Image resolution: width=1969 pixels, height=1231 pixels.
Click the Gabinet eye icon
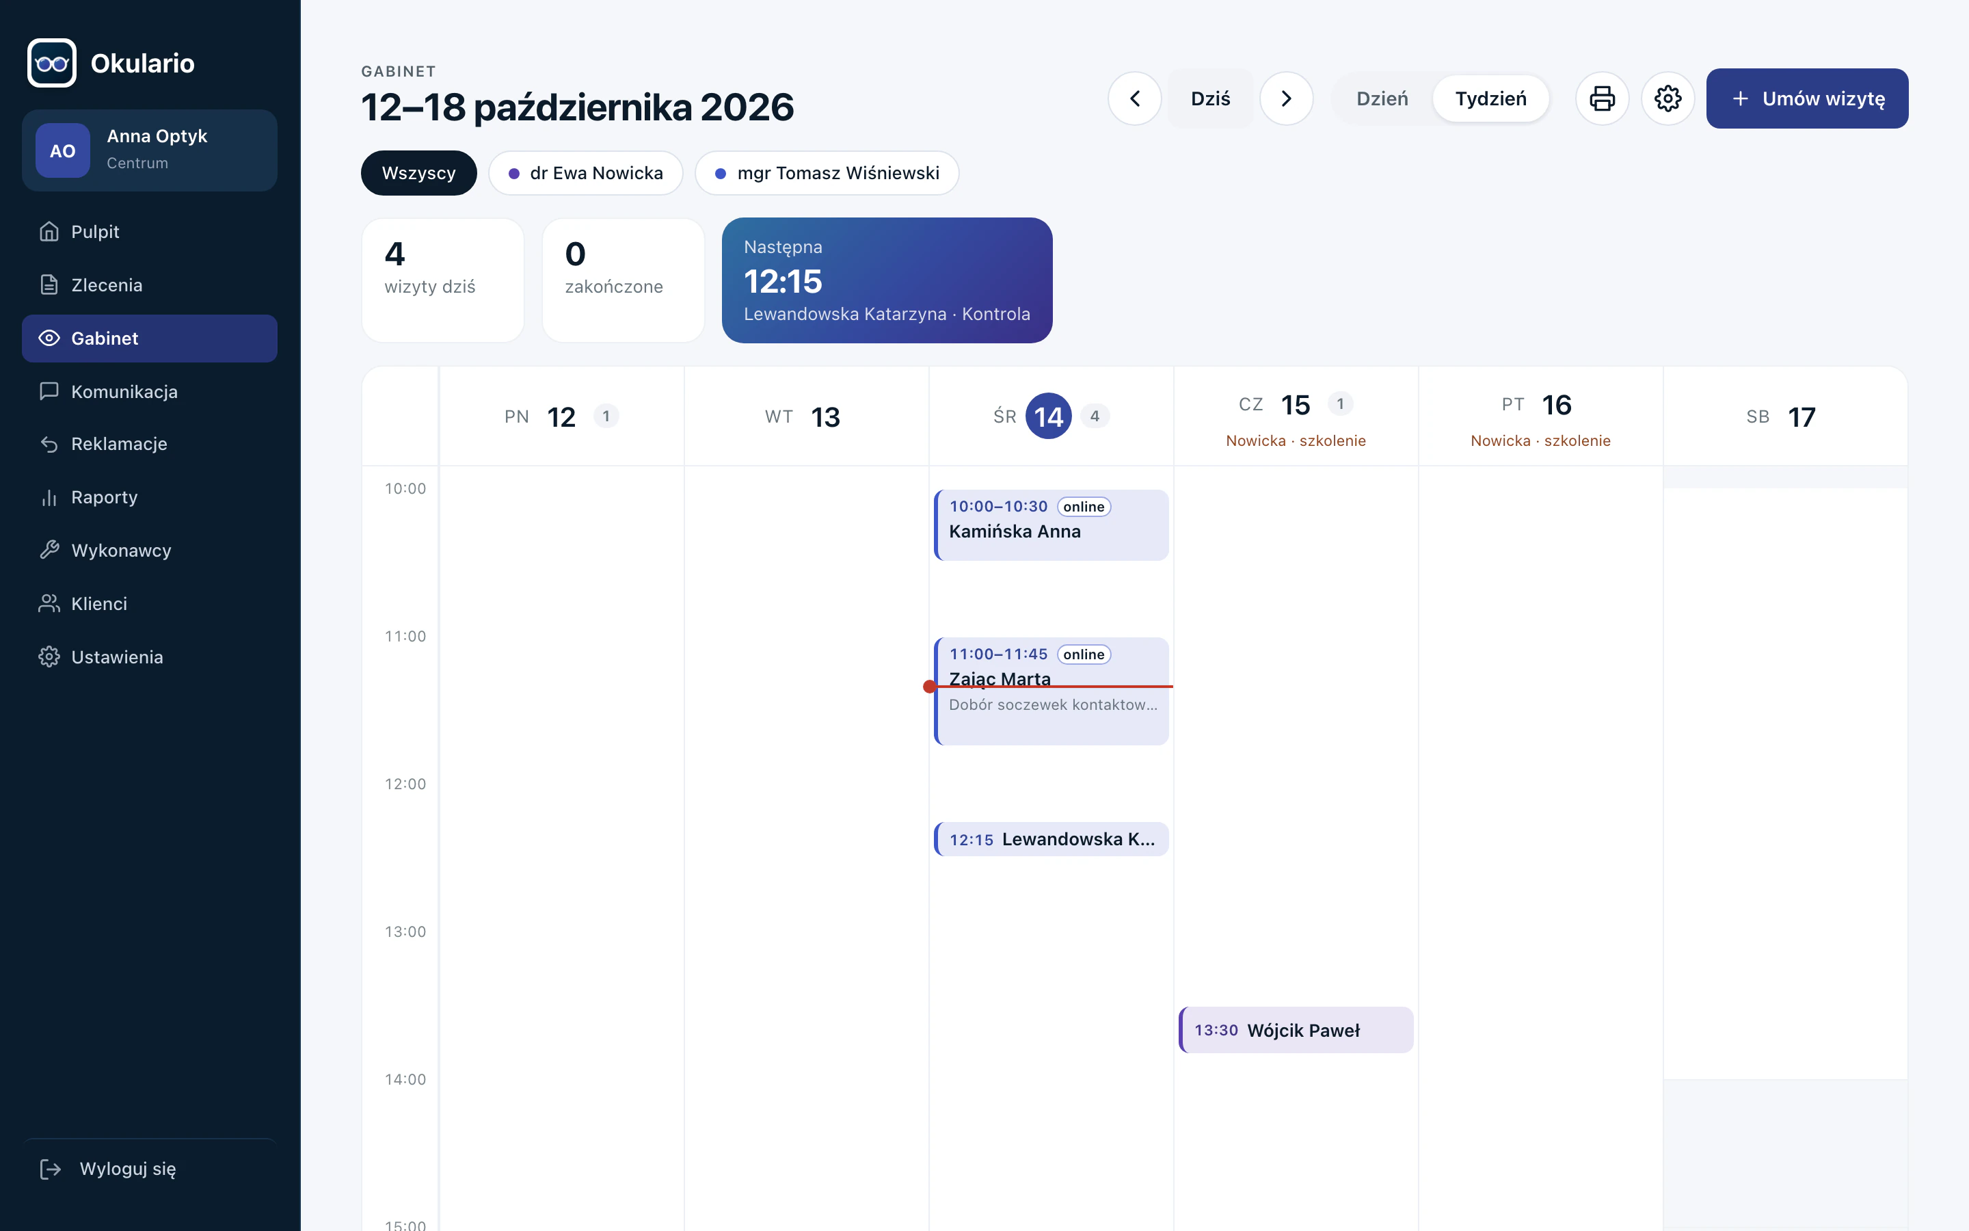pyautogui.click(x=49, y=338)
